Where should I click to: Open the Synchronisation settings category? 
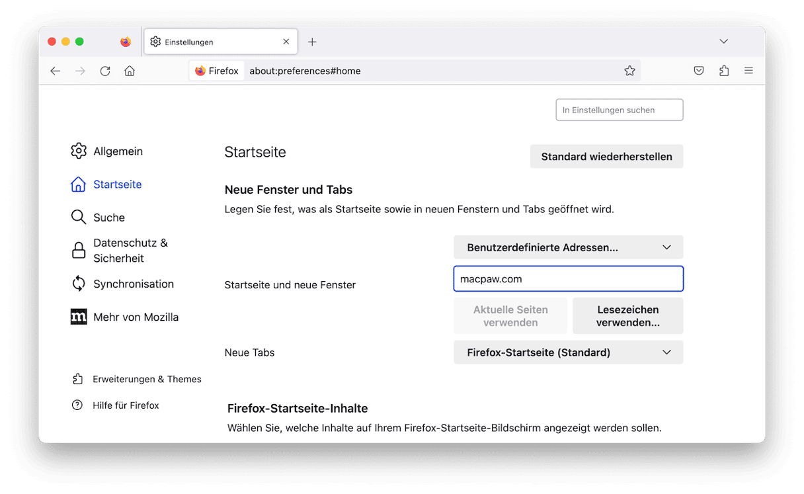pos(122,284)
